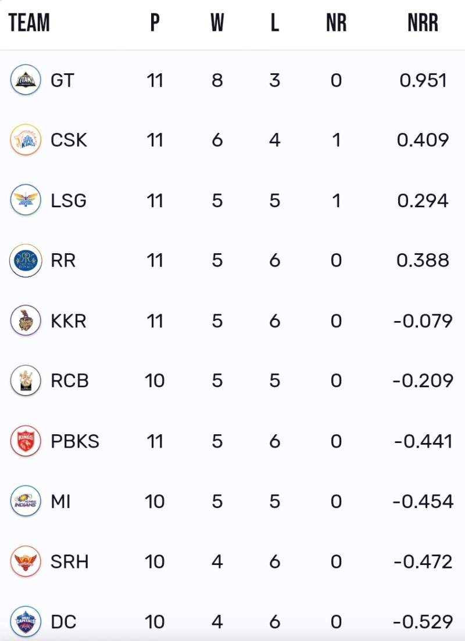Click the TEAM column header
Screen dimensions: 465x641
coord(29,23)
